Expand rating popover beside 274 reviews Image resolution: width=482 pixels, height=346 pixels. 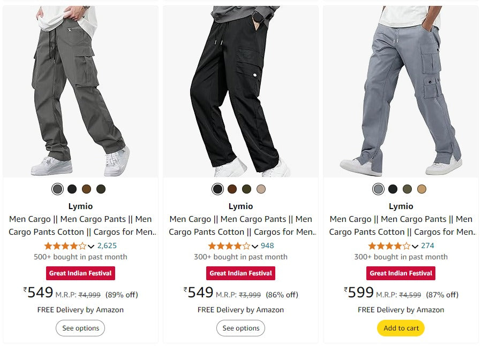click(415, 247)
